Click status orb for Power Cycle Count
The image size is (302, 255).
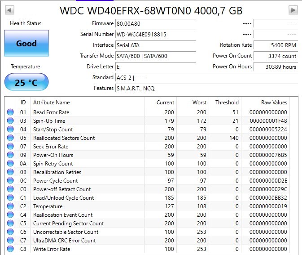point(10,180)
